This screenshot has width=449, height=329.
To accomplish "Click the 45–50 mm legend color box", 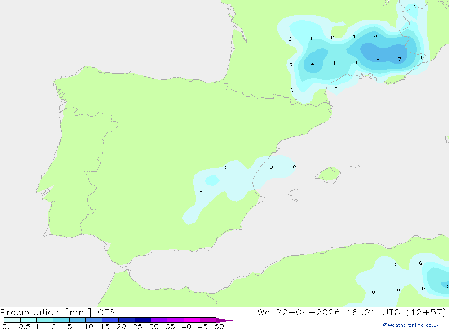I will click(x=208, y=320).
